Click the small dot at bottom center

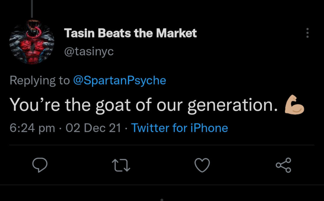tap(162, 200)
